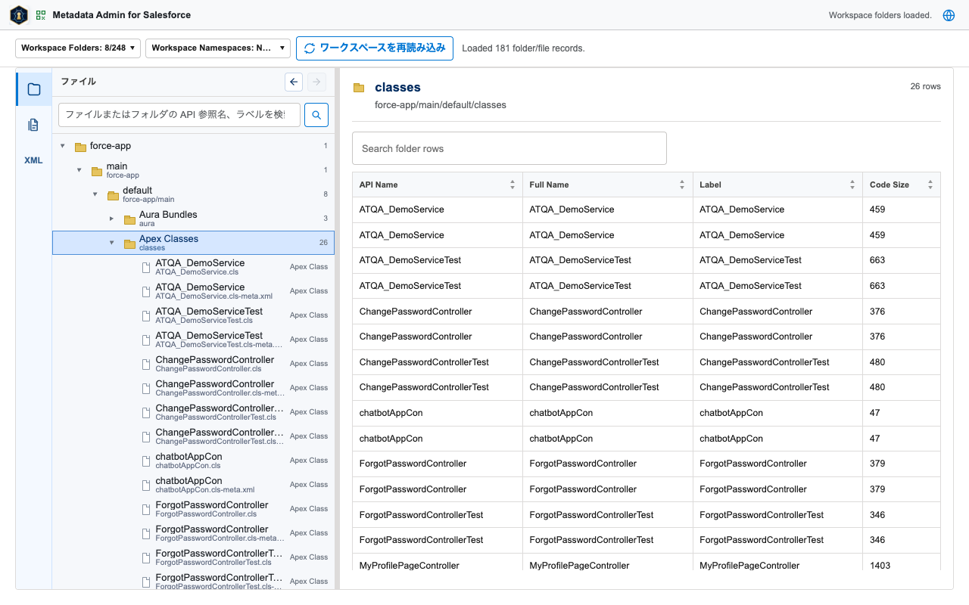Expand the Aura Bundles folder
Image resolution: width=969 pixels, height=605 pixels.
pyautogui.click(x=111, y=219)
